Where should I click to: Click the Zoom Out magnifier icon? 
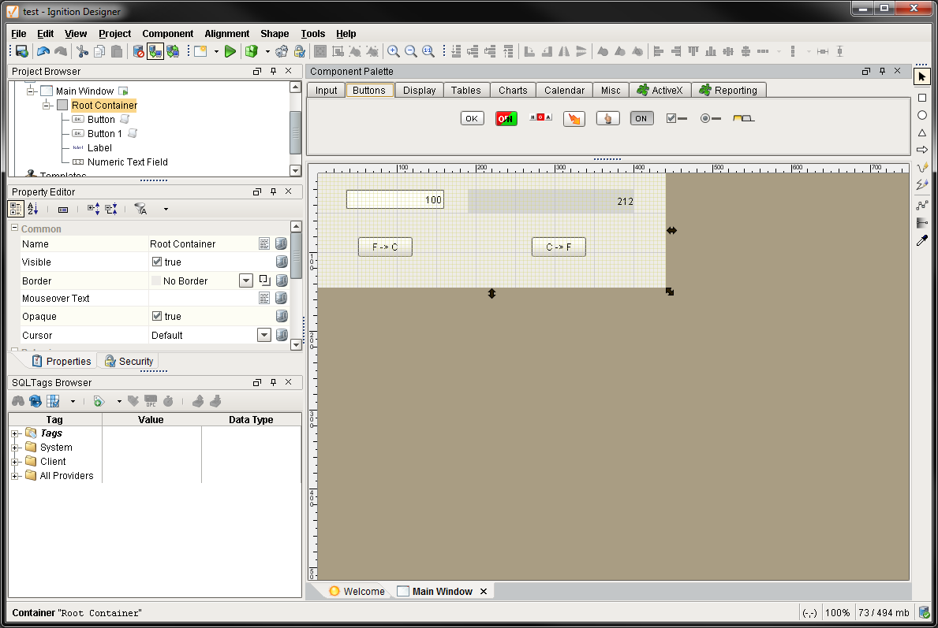pos(410,51)
